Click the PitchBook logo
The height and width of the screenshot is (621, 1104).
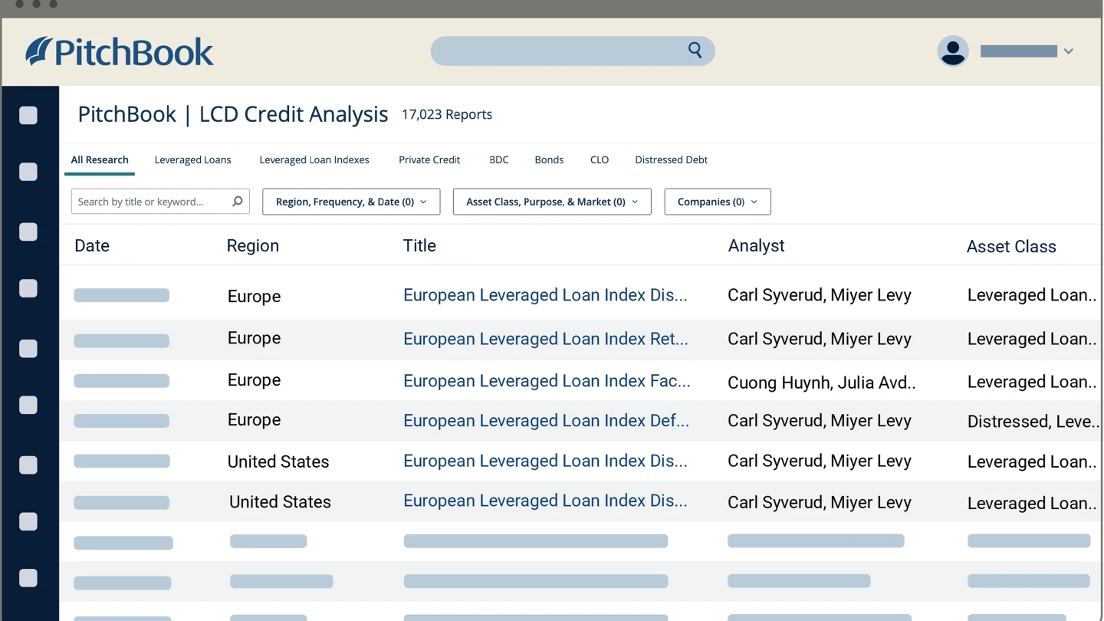point(120,51)
